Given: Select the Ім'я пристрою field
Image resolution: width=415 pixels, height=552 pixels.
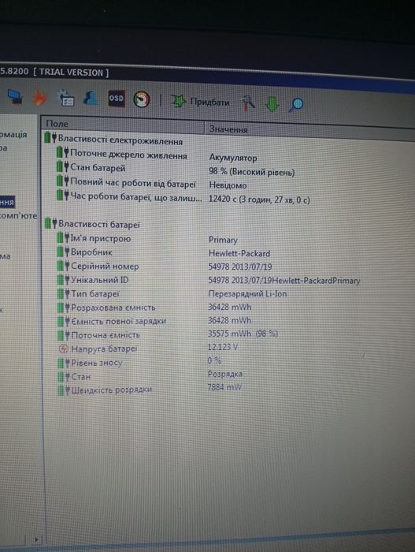Looking at the screenshot, I should (94, 238).
